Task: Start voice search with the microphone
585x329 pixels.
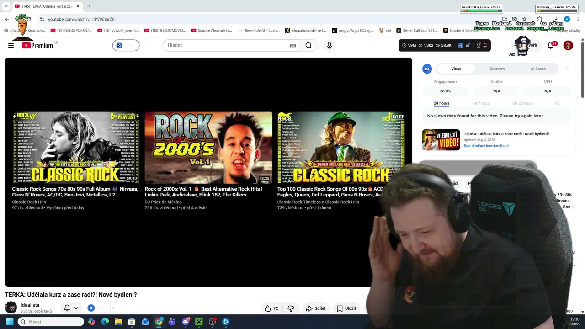Action: coord(329,45)
